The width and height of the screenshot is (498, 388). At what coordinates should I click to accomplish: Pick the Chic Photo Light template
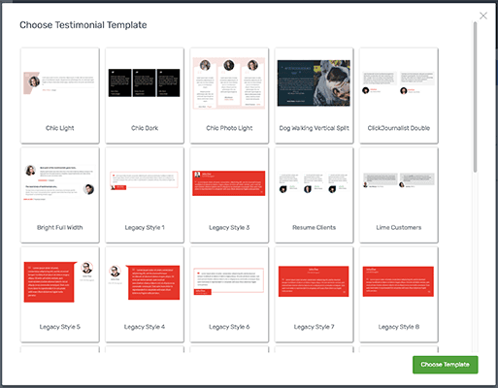pyautogui.click(x=229, y=96)
